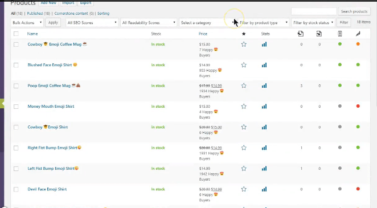Open the Bulk Actions dropdown
The image size is (377, 208).
(x=27, y=23)
